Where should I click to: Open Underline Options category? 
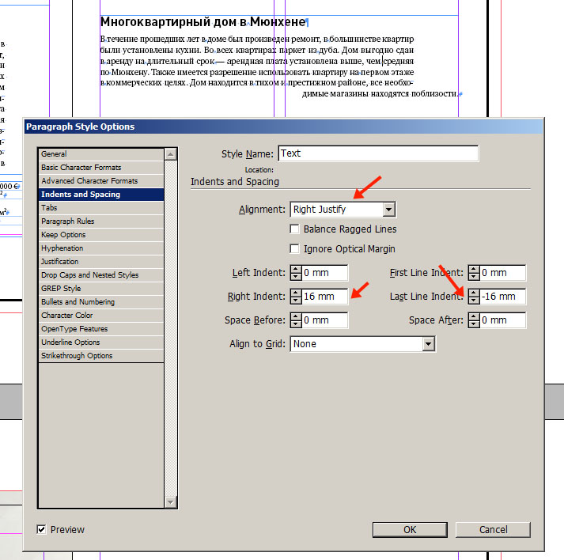click(x=101, y=342)
